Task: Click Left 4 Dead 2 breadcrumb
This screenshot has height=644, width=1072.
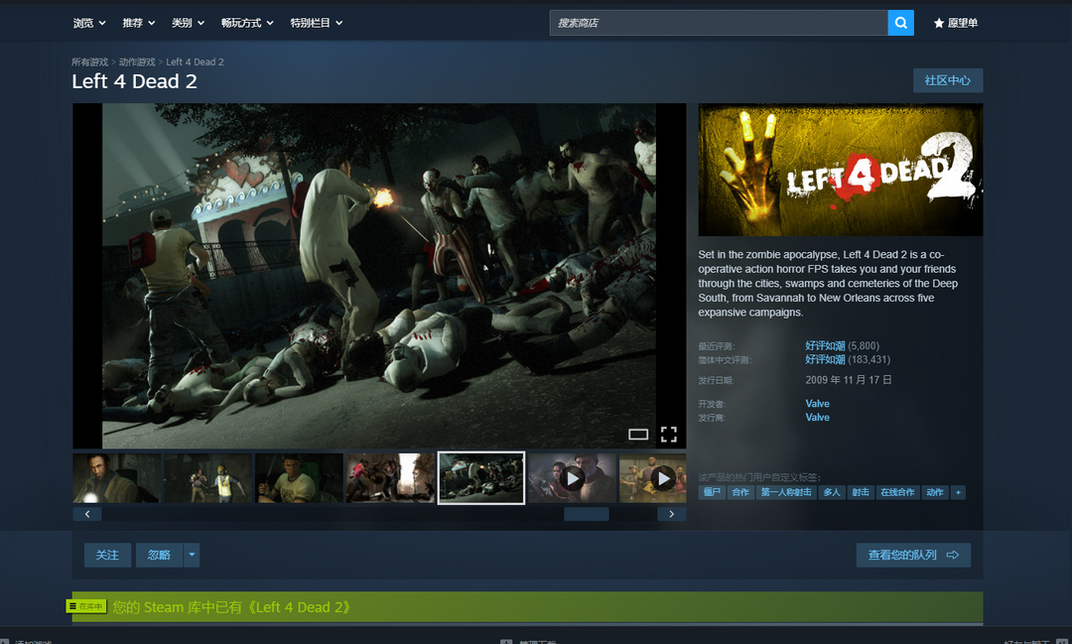Action: (x=195, y=63)
